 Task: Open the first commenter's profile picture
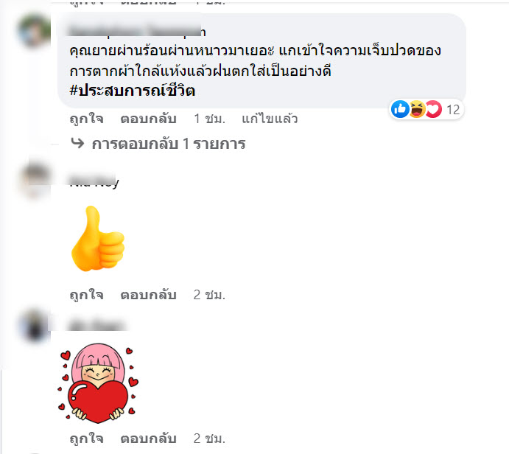(x=35, y=30)
